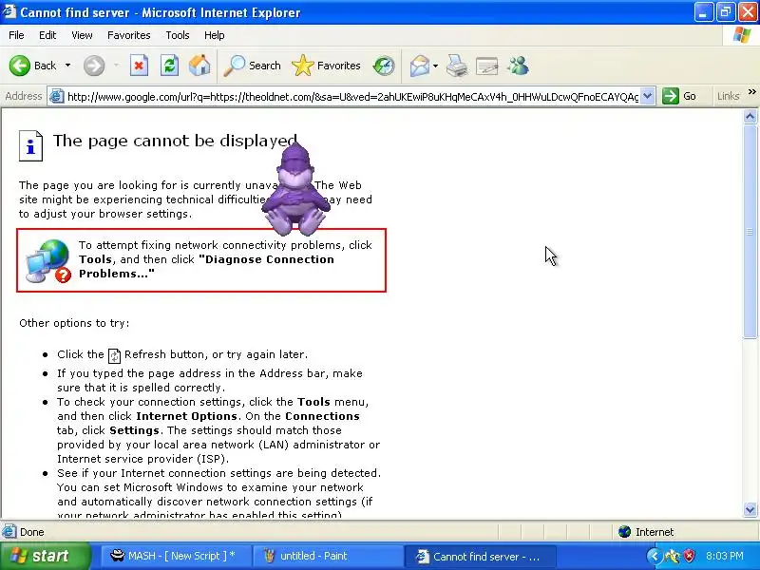
Task: Open the File menu
Action: tap(16, 35)
